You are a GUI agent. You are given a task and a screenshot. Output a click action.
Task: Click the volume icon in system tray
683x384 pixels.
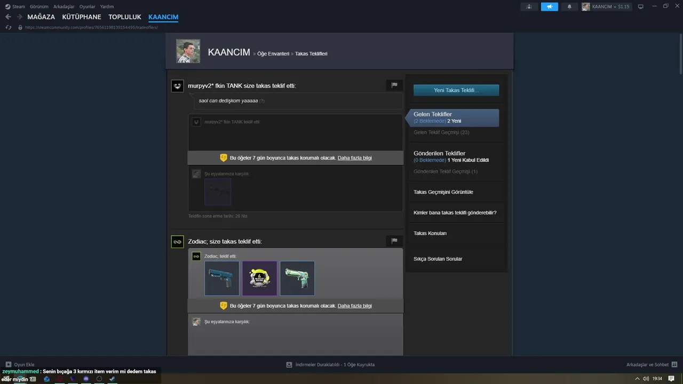point(646,379)
